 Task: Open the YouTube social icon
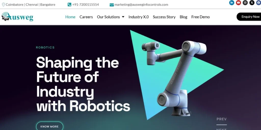[238, 3]
